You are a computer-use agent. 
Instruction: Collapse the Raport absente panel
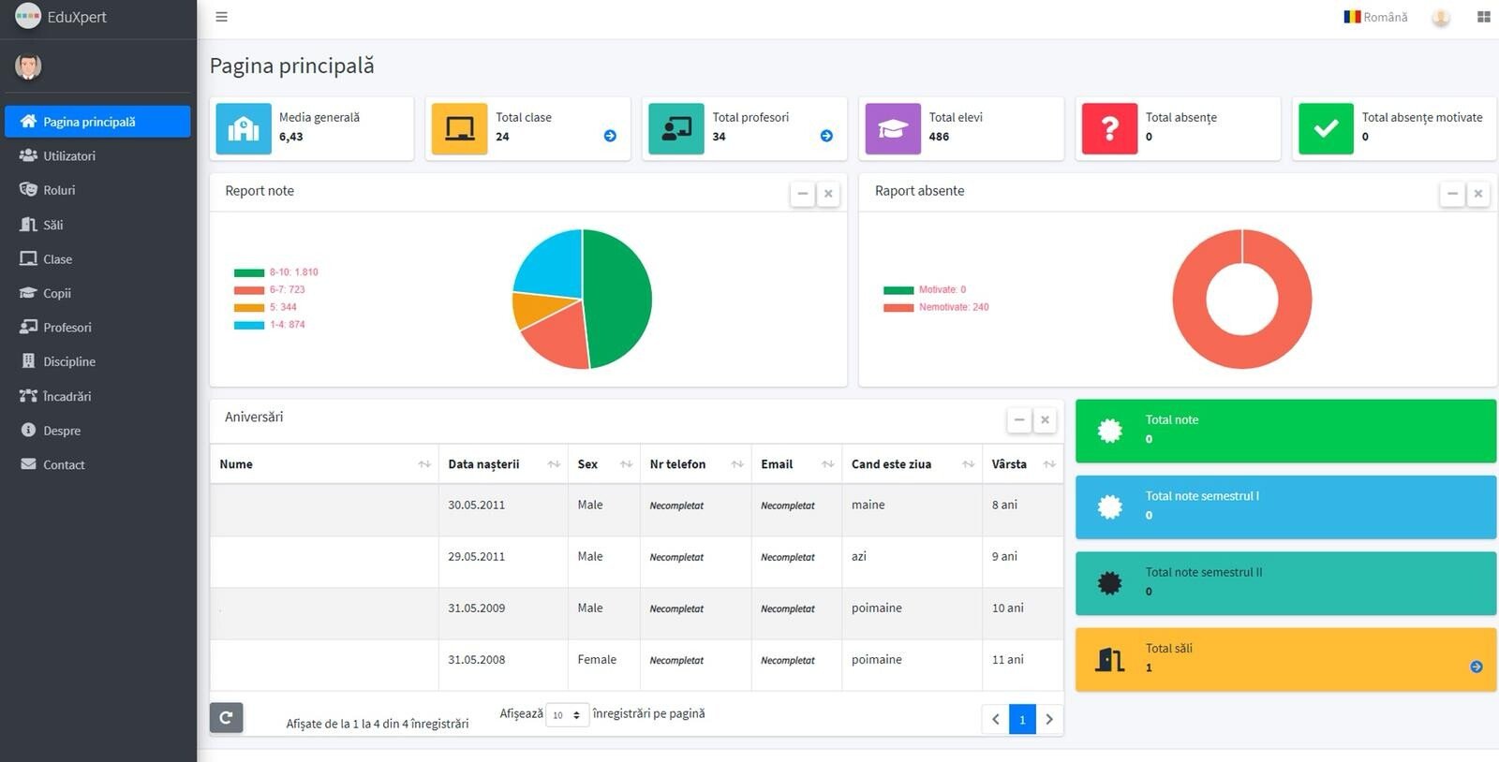(1451, 194)
